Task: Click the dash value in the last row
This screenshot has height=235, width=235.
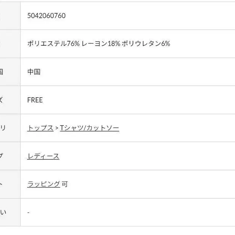Action: click(x=29, y=212)
